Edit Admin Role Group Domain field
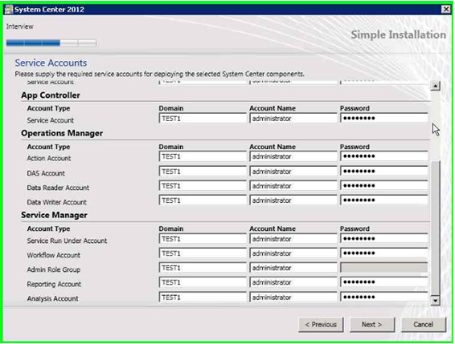Image resolution: width=455 pixels, height=344 pixels. [203, 268]
